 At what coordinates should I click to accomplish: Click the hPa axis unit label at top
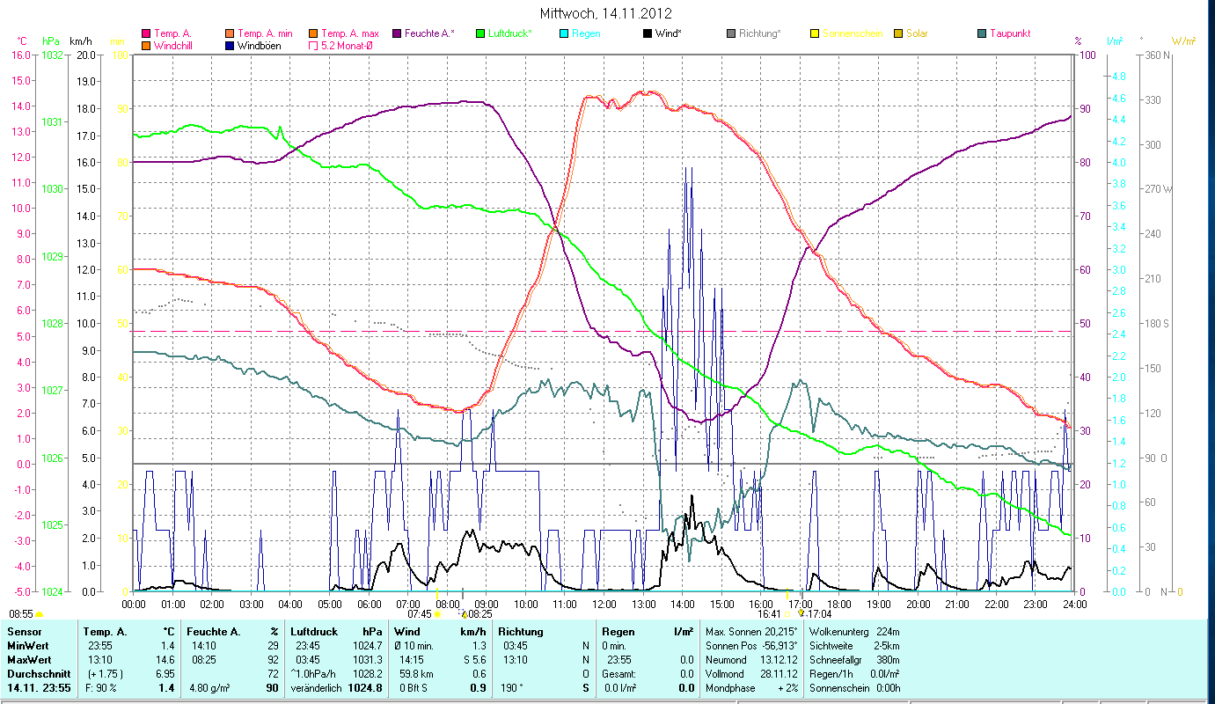(x=52, y=41)
